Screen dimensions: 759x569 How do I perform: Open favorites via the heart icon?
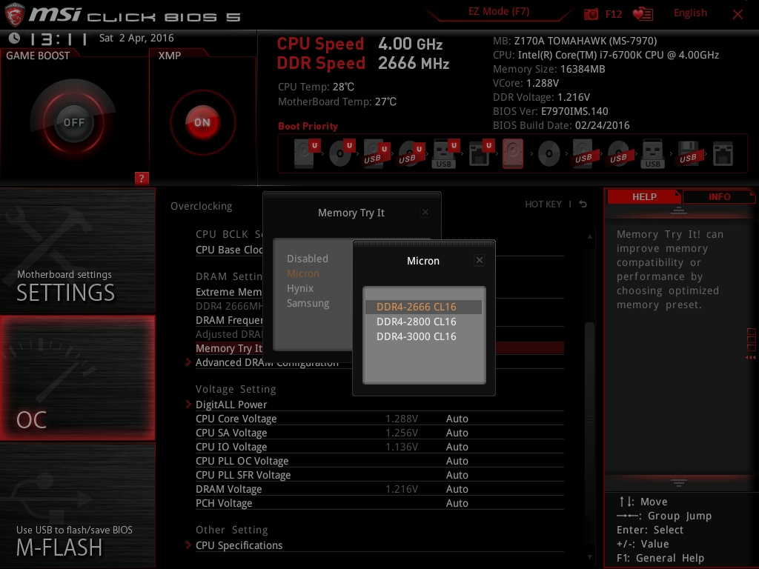(643, 14)
